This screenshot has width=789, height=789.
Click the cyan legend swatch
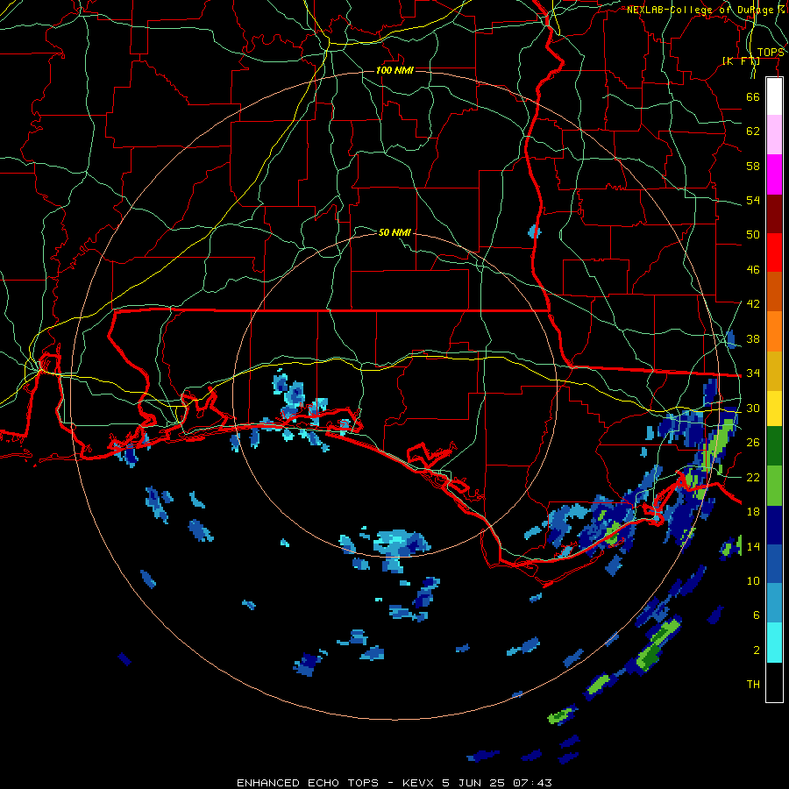(x=774, y=643)
